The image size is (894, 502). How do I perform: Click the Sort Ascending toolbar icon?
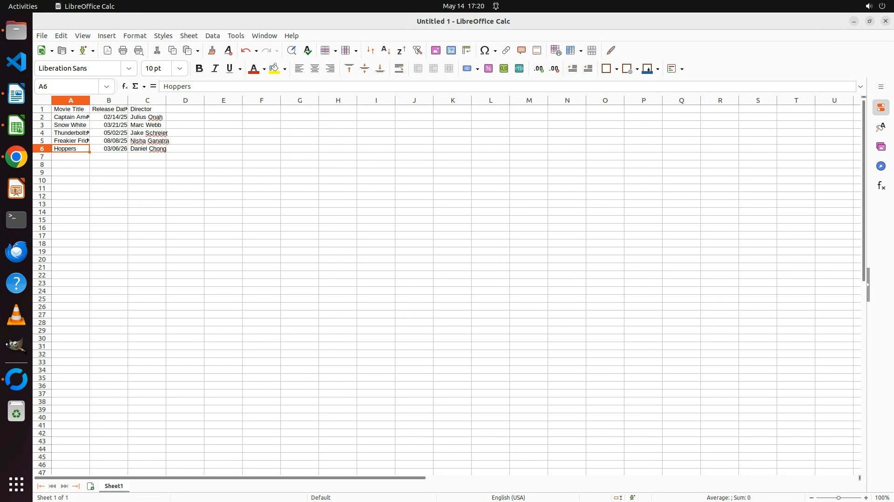click(386, 50)
